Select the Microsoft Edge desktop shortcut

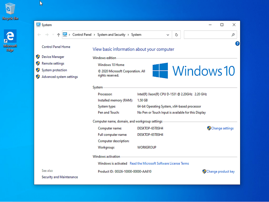(10, 41)
